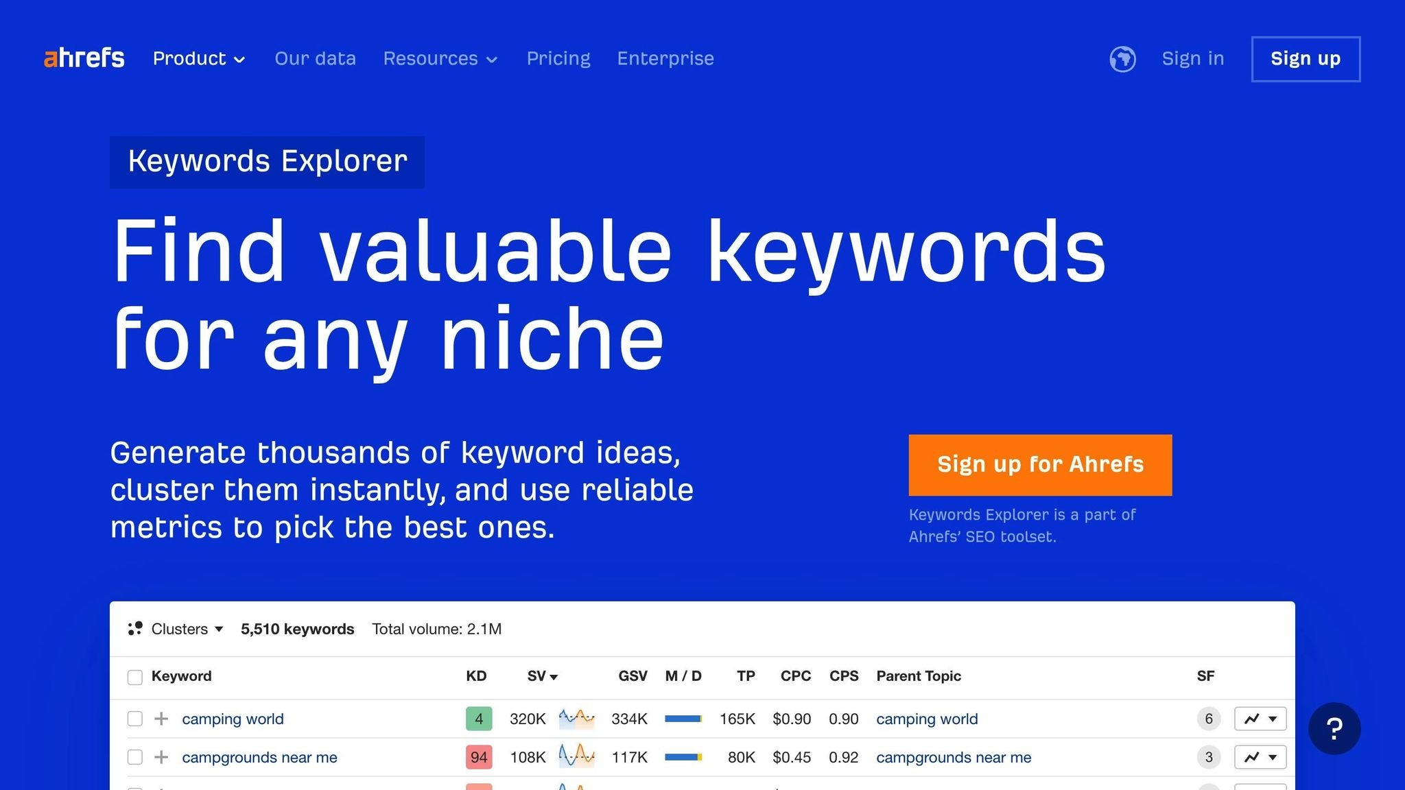Expand the Resources menu
The width and height of the screenshot is (1405, 790).
440,59
